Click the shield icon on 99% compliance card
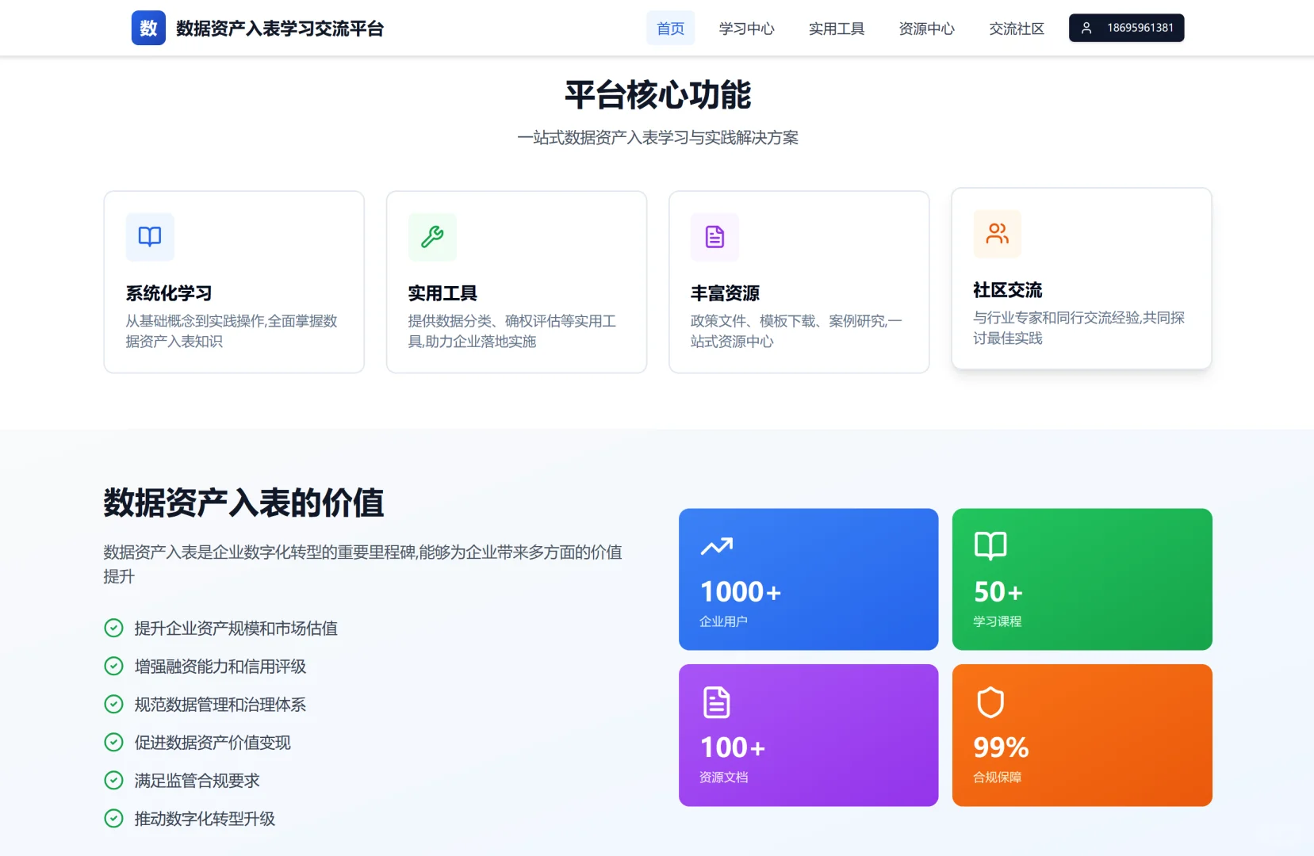Viewport: 1314px width, 856px height. click(x=990, y=703)
